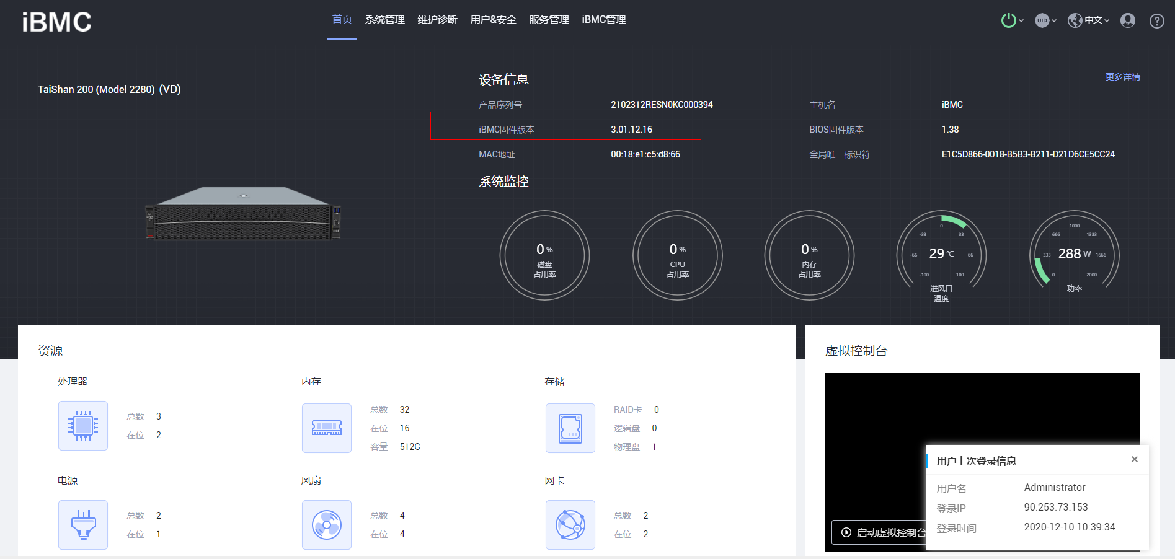The width and height of the screenshot is (1175, 559).
Task: Click the 网卡 section heading
Action: coord(555,480)
